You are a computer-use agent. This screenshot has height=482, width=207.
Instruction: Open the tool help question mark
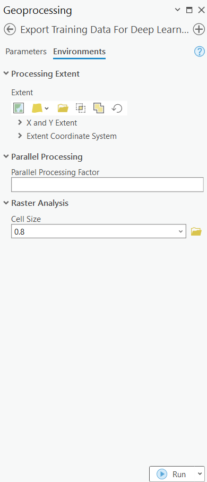tap(200, 51)
